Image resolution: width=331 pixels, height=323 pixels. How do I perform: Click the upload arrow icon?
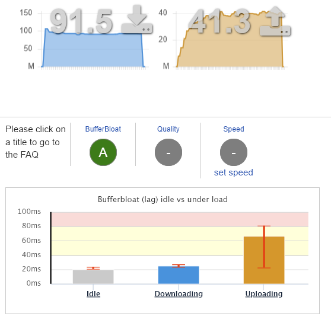pyautogui.click(x=275, y=21)
